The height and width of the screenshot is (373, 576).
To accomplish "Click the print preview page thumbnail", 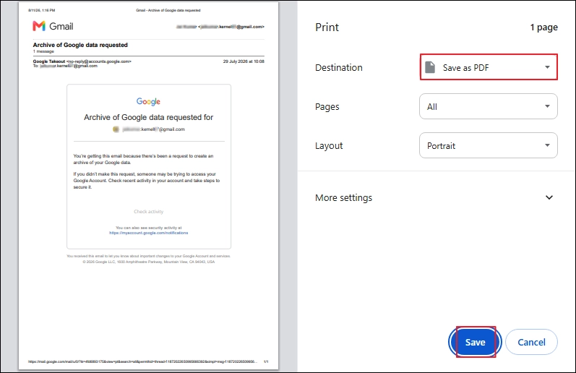I will tap(148, 186).
